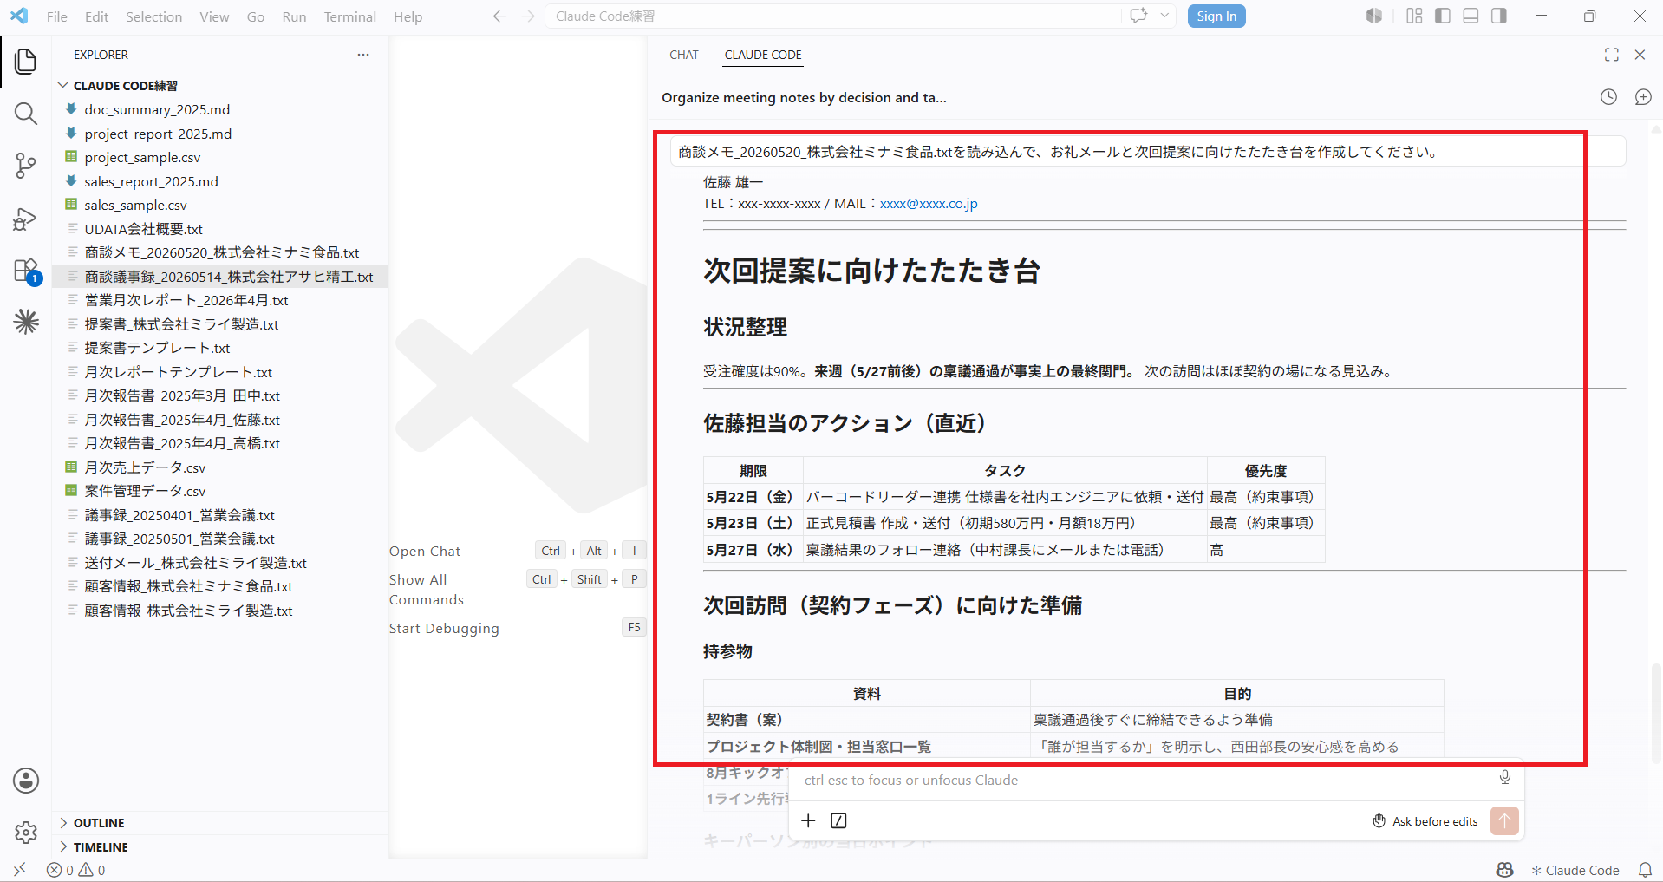Click the plus attach icon in prompt box
This screenshot has height=882, width=1663.
[808, 820]
